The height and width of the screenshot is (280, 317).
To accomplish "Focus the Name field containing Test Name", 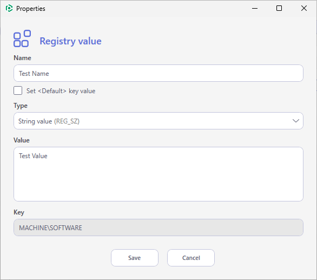I will click(159, 73).
